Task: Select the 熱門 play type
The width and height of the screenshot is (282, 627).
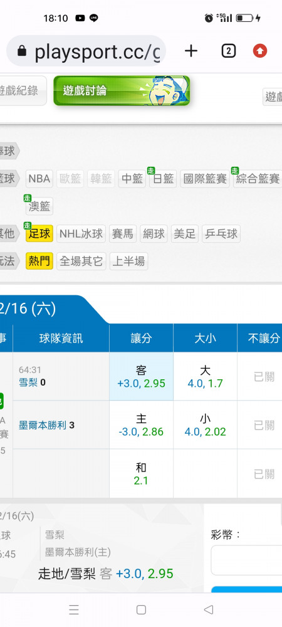Action: (x=39, y=261)
